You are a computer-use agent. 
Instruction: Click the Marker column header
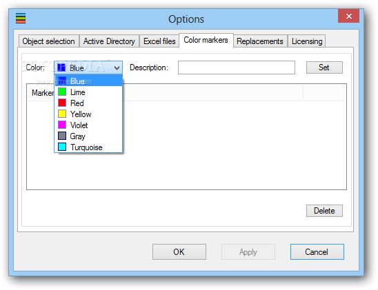pyautogui.click(x=43, y=93)
